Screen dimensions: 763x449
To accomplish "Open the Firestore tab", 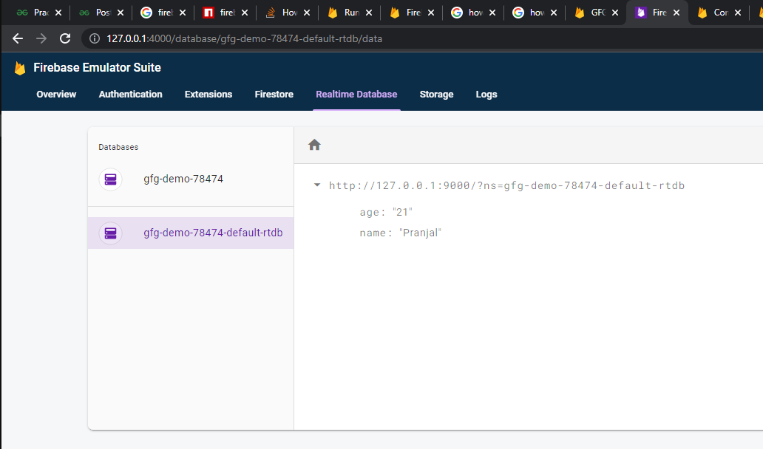I will (274, 95).
